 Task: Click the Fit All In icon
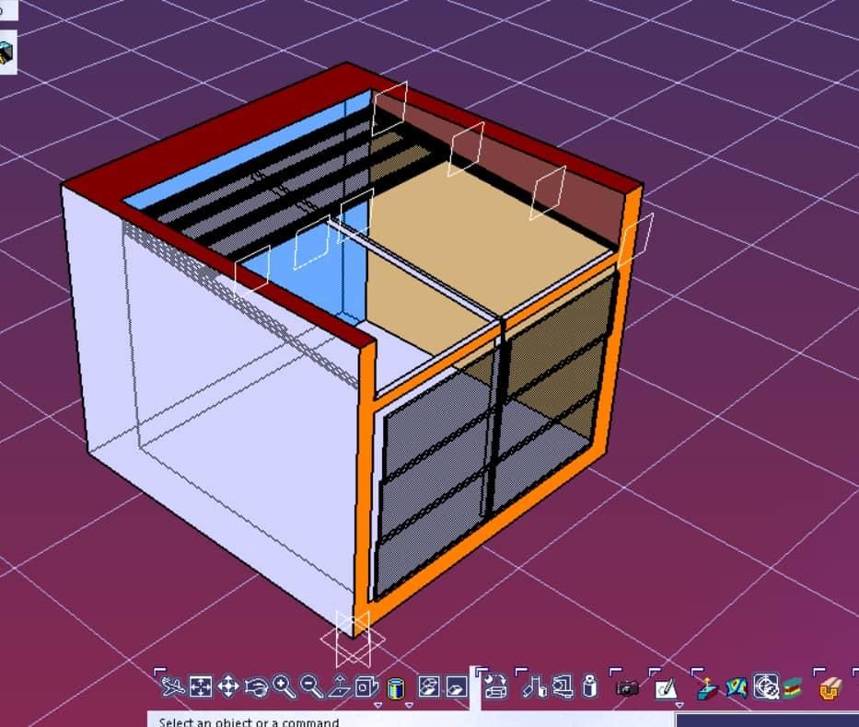tap(201, 687)
